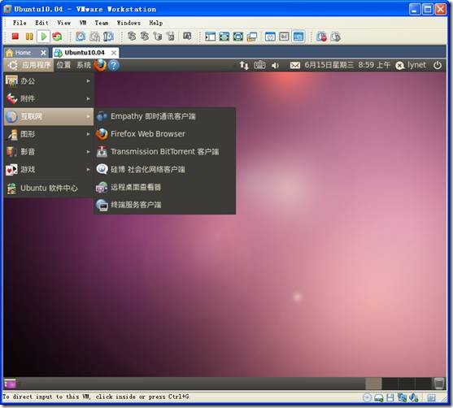This screenshot has height=408, width=453.
Task: Open the lynet user menu
Action: [411, 65]
